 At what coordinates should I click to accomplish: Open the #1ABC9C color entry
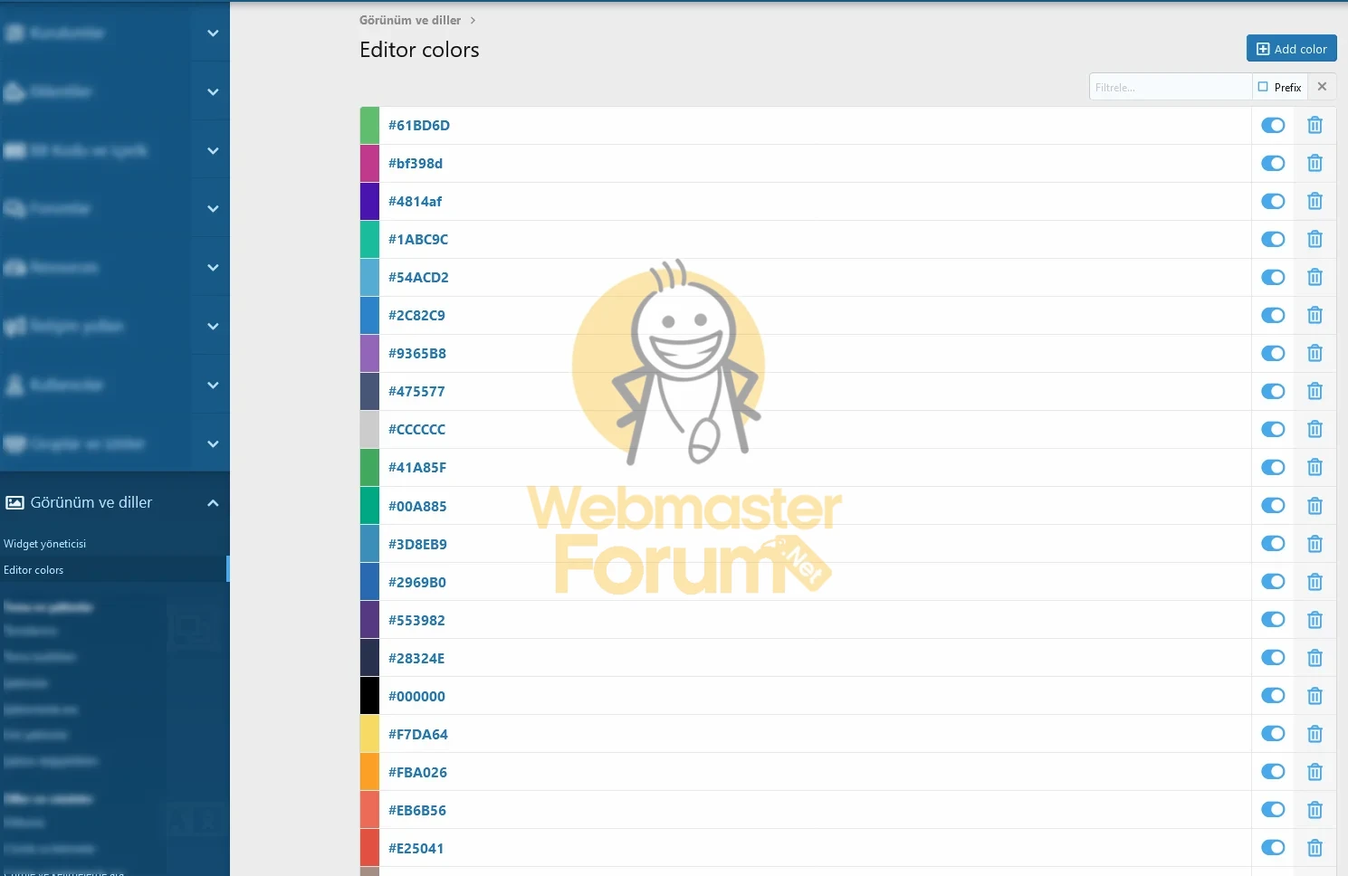coord(418,239)
